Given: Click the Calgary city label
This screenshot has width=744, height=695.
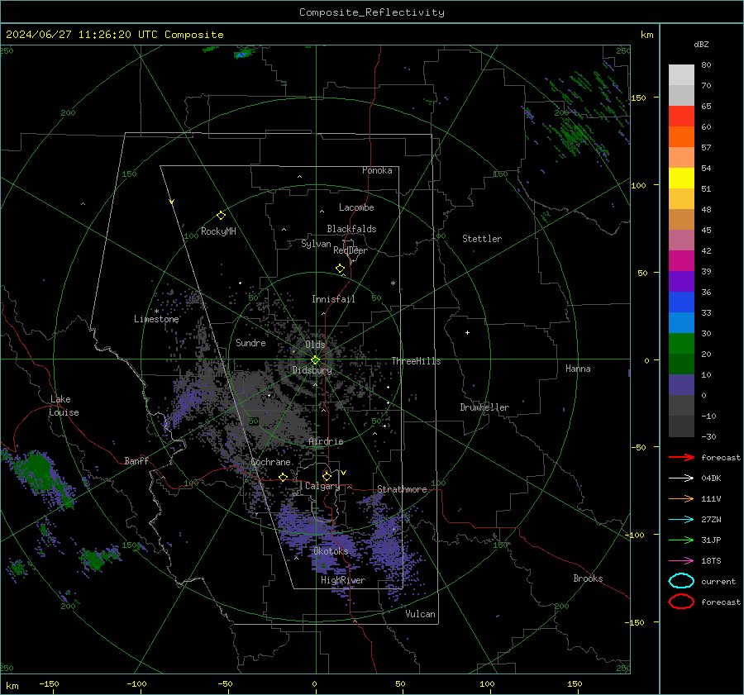Looking at the screenshot, I should click(322, 486).
